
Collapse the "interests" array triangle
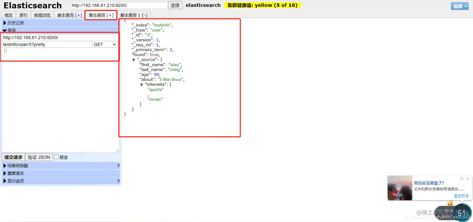click(141, 85)
